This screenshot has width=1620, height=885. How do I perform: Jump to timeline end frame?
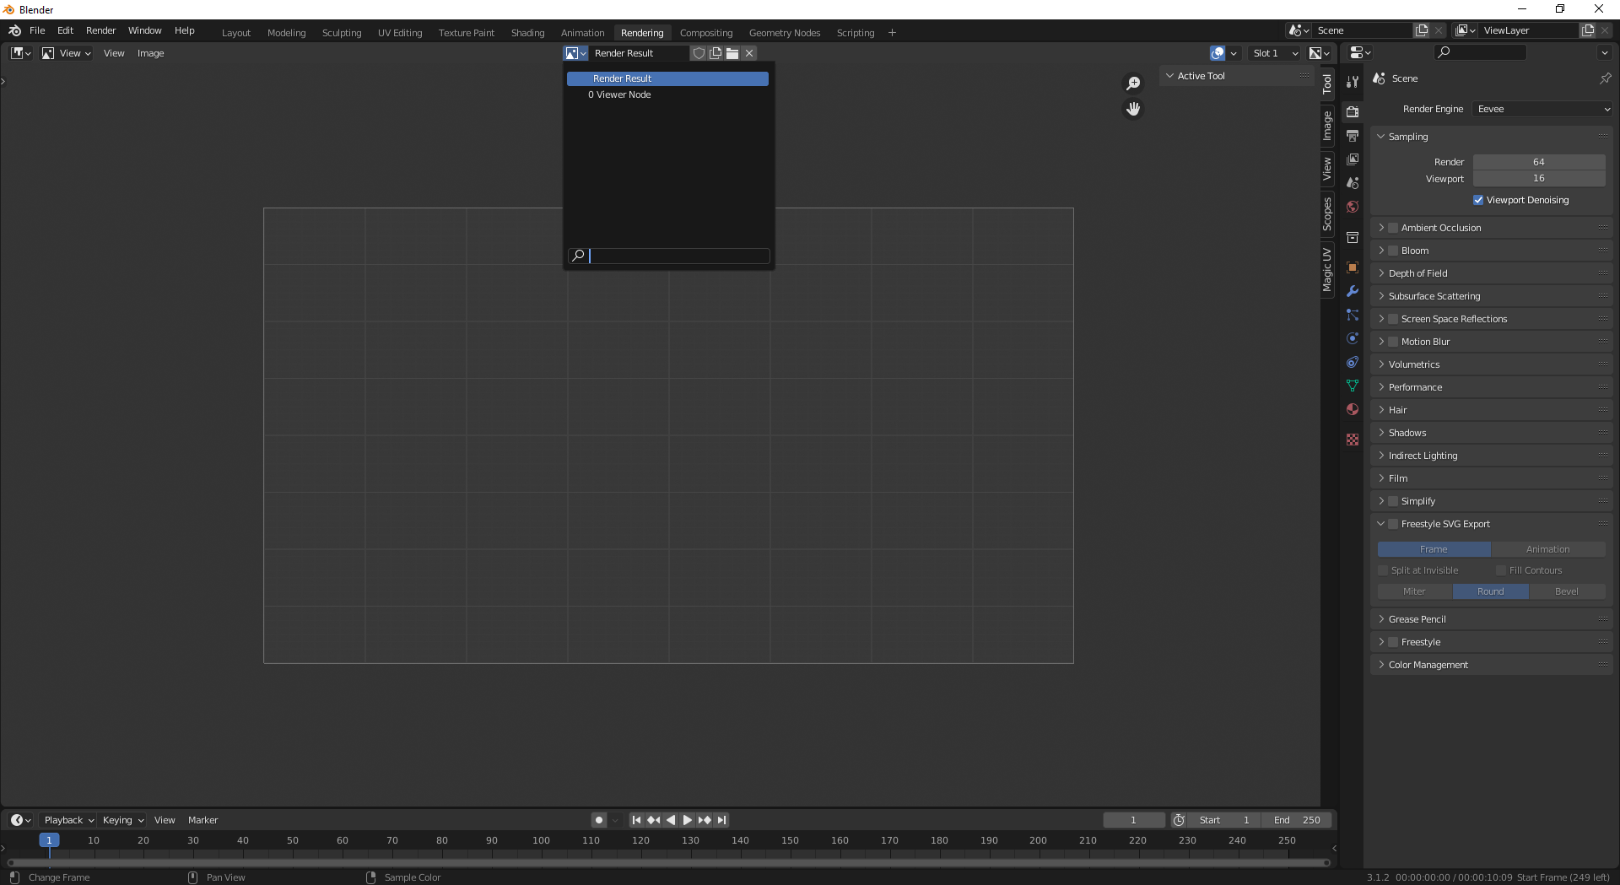point(721,820)
